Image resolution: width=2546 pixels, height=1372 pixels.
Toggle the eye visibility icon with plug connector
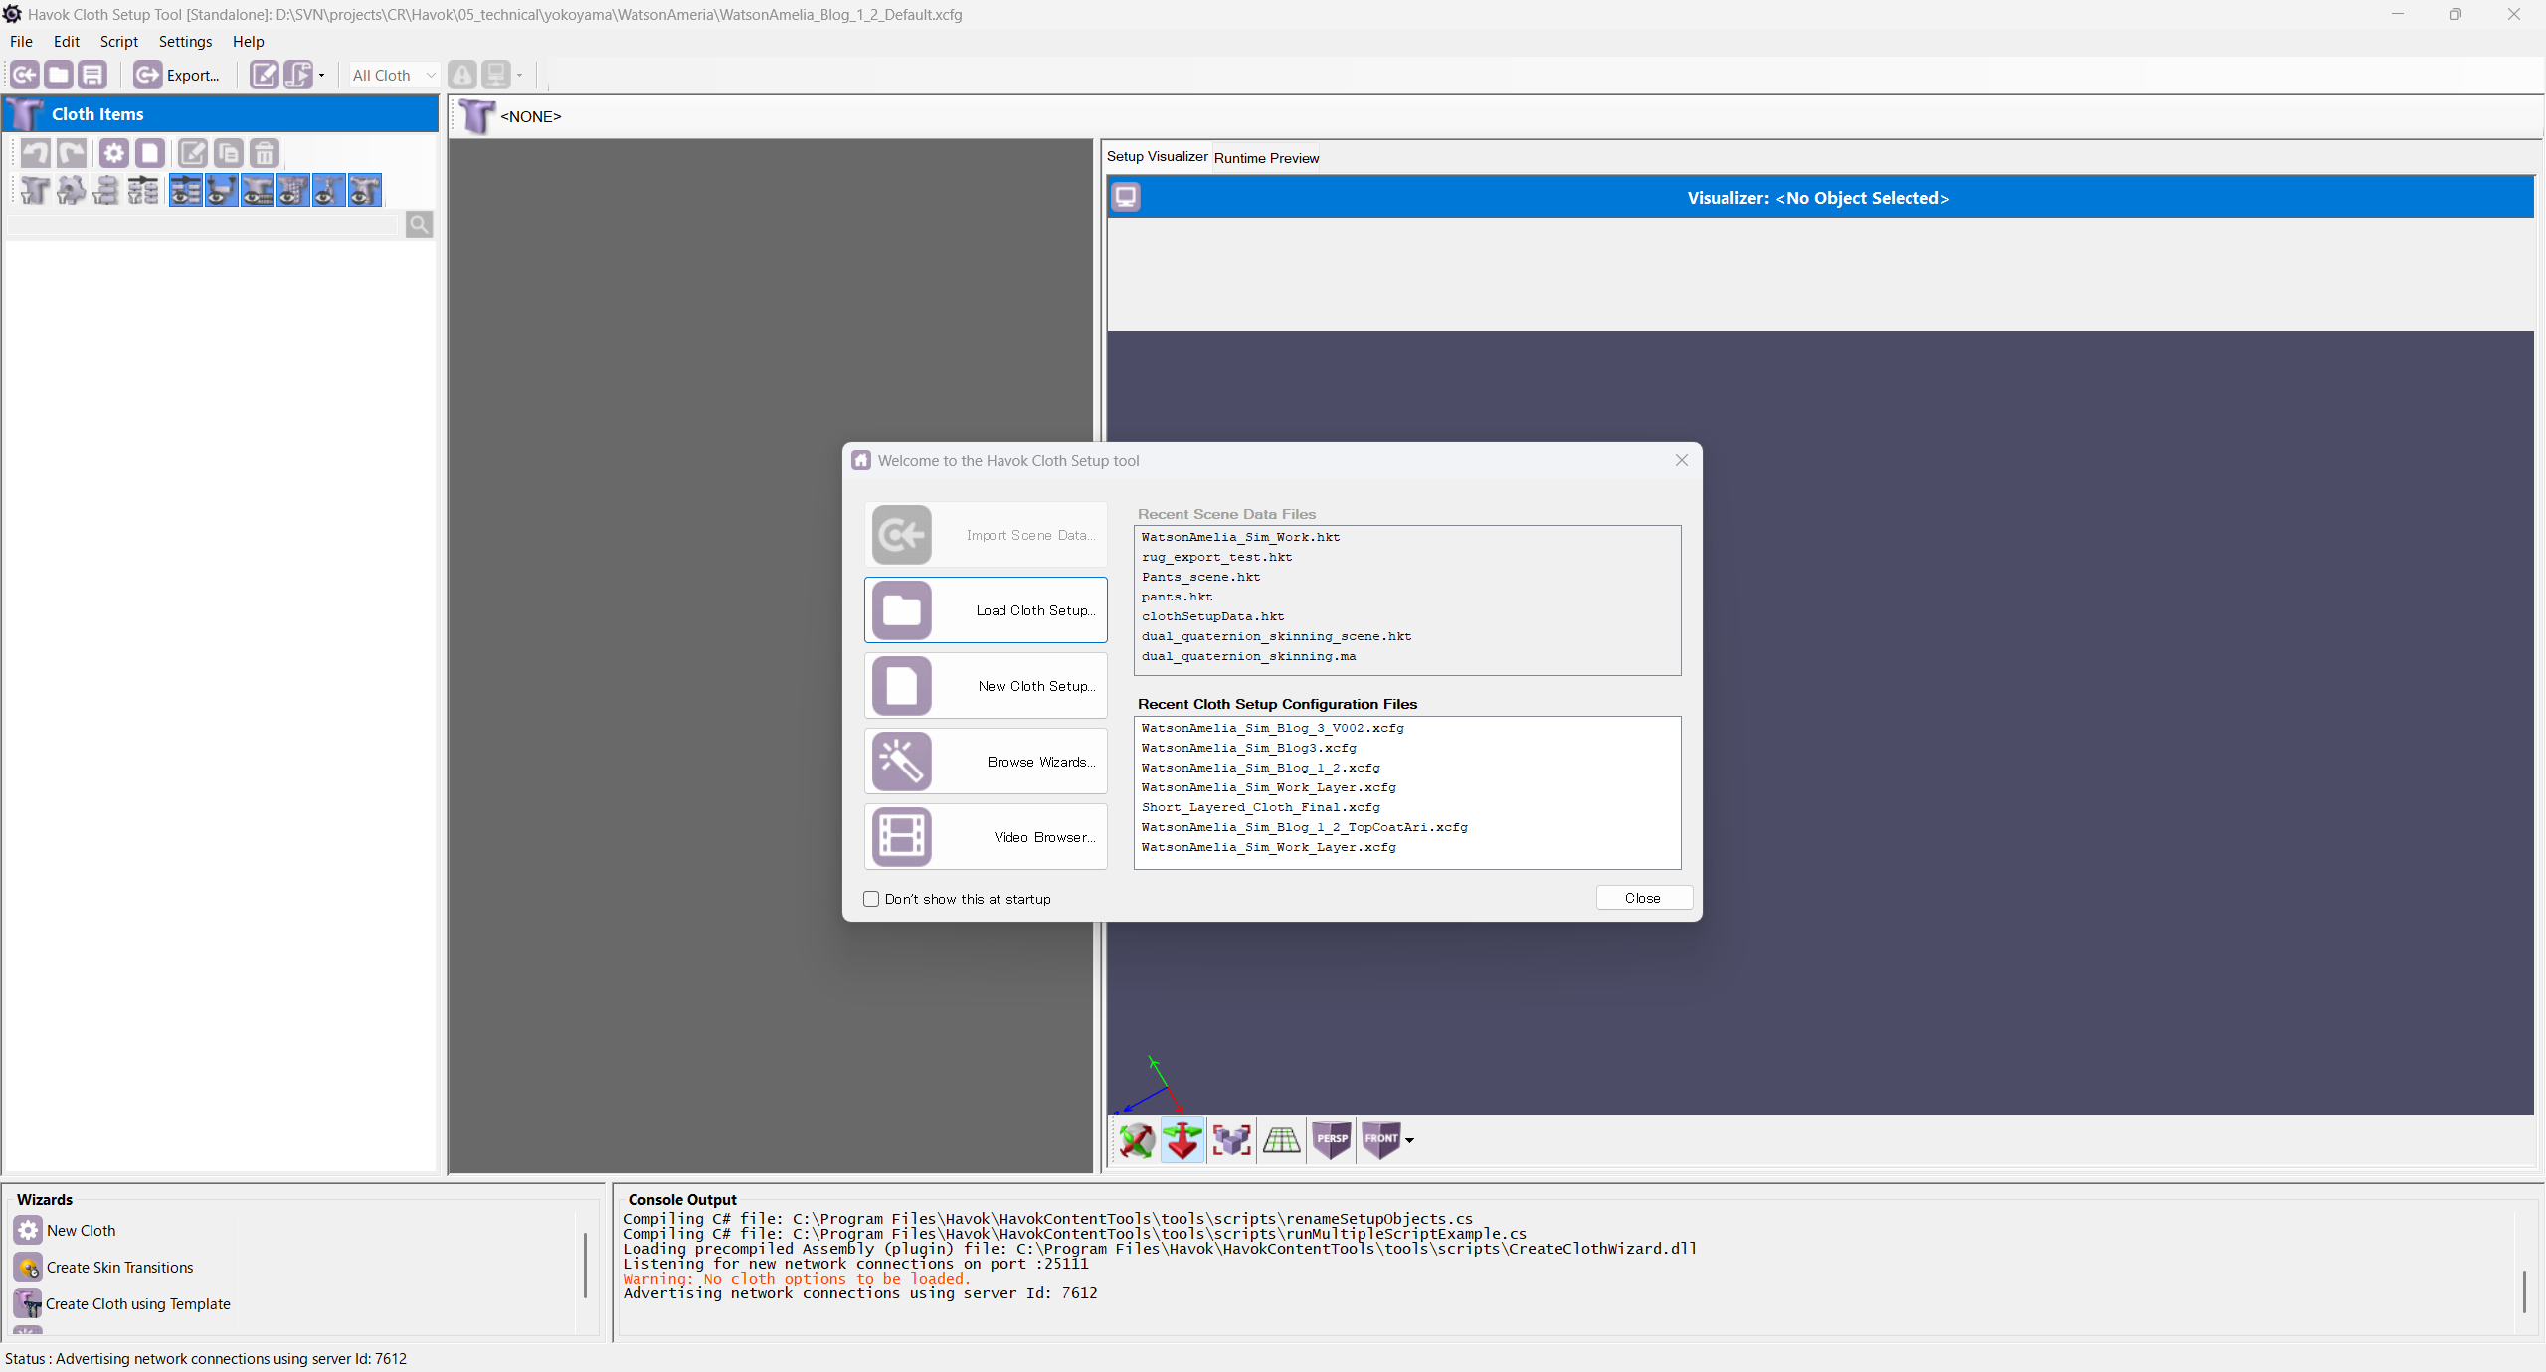[x=222, y=190]
